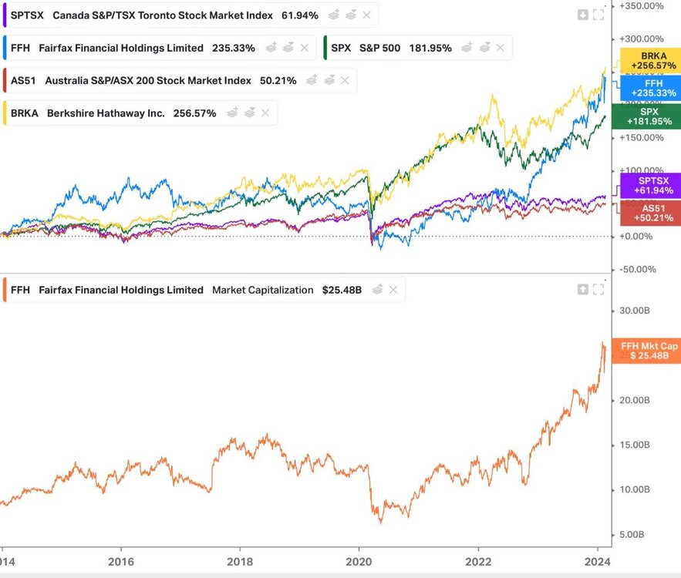Click the layers-plus icon in the SPX legend
The height and width of the screenshot is (578, 681).
467,47
